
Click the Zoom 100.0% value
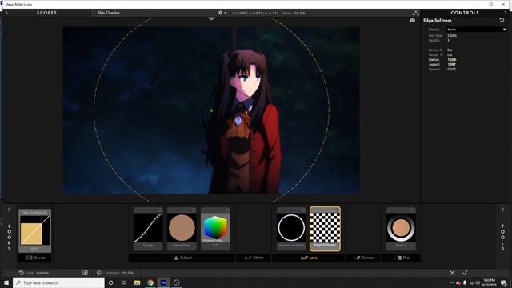click(x=294, y=14)
